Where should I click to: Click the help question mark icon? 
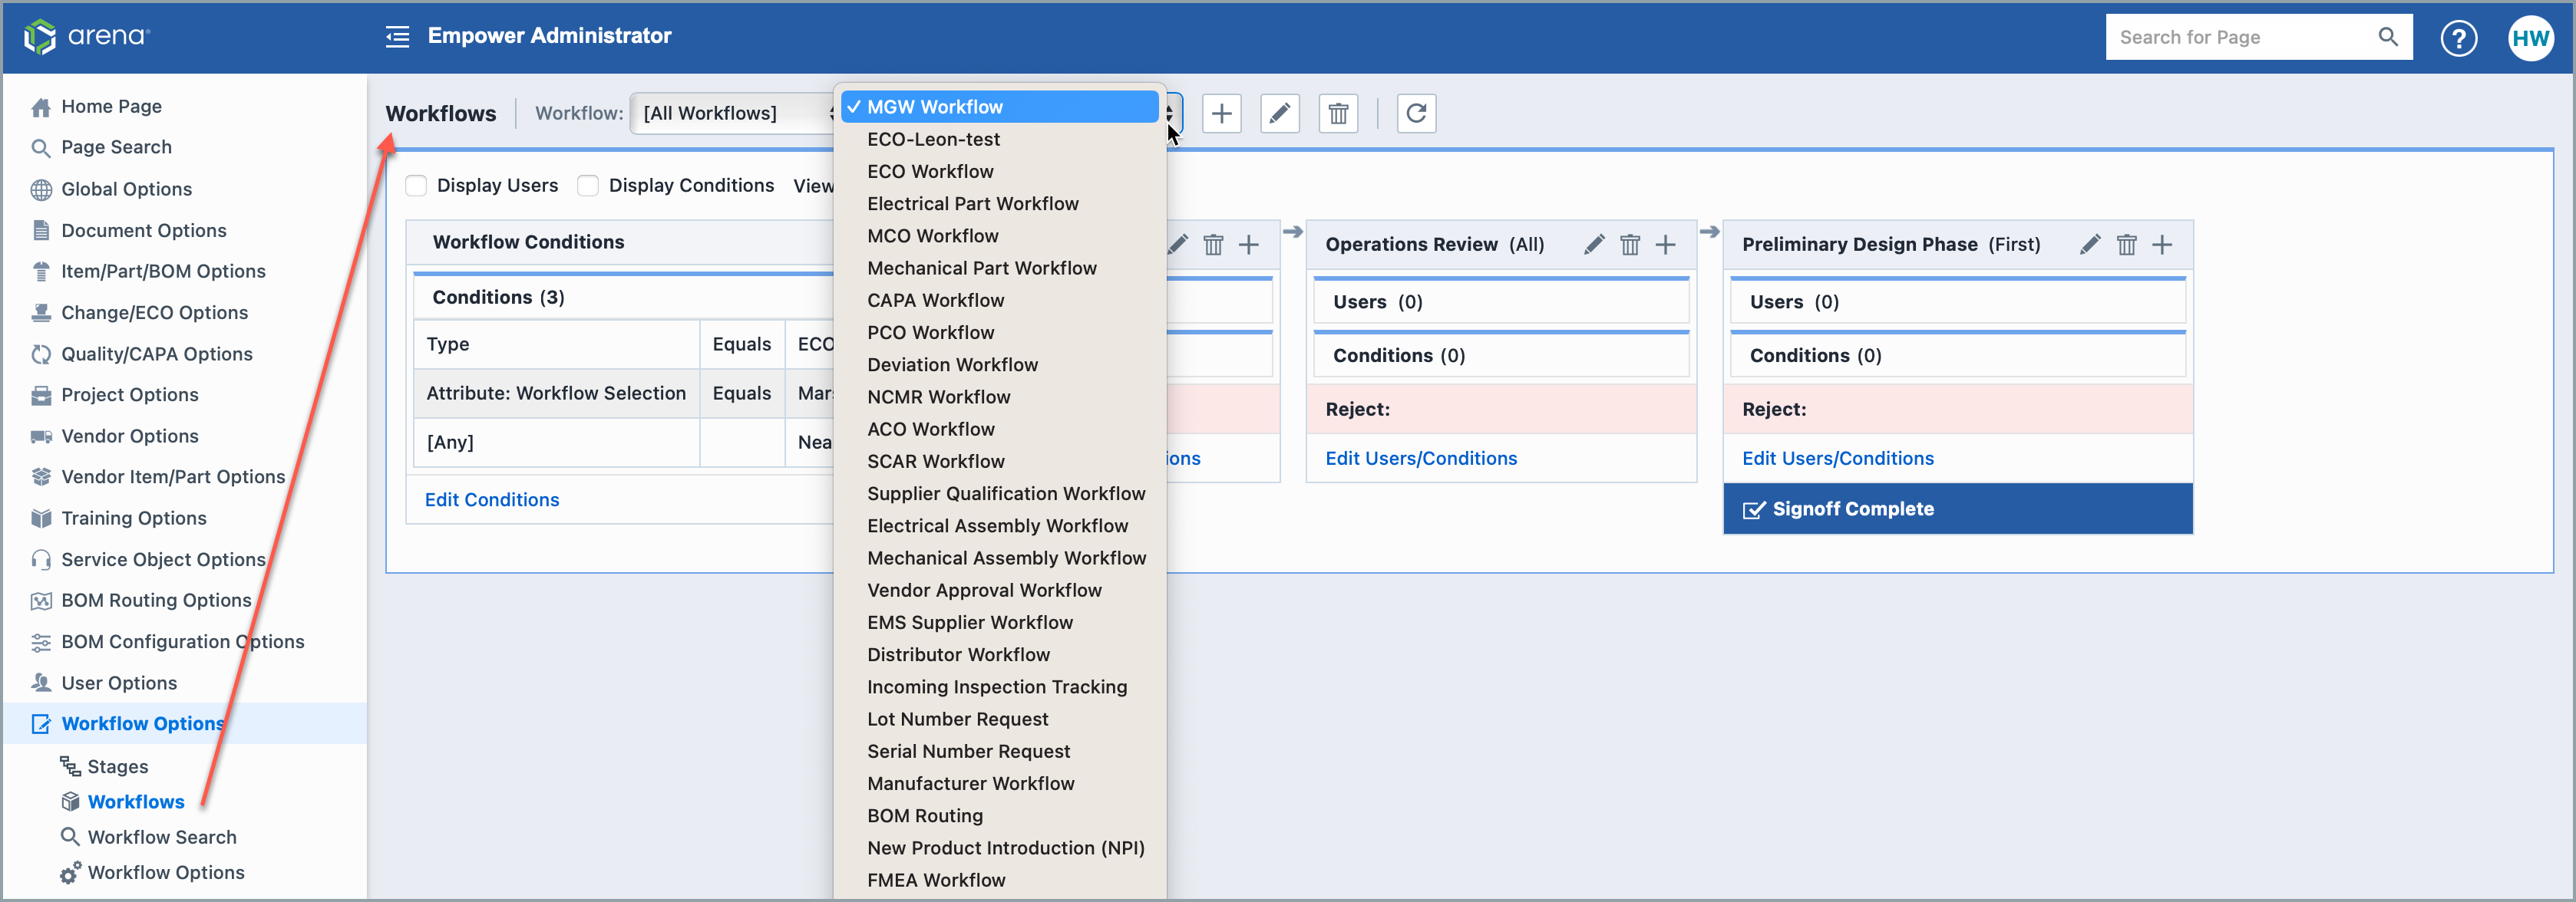point(2459,37)
